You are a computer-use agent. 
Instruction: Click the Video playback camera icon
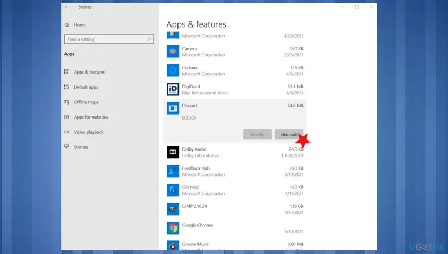tap(67, 132)
